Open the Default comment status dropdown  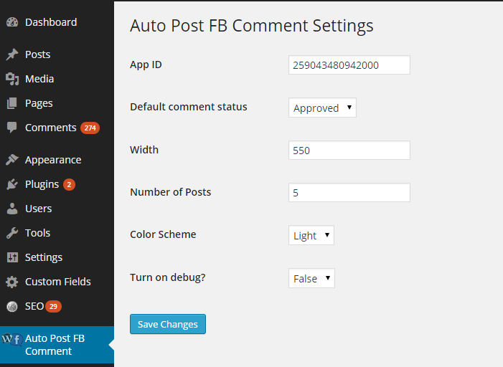tap(322, 108)
